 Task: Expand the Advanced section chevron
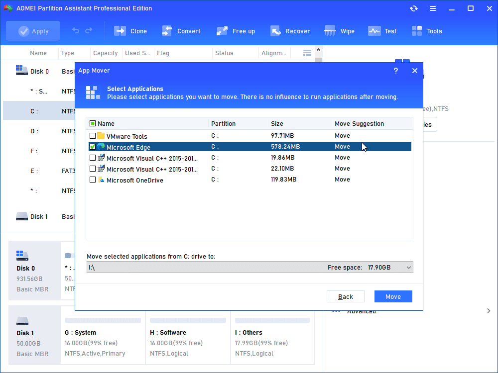[x=488, y=311]
